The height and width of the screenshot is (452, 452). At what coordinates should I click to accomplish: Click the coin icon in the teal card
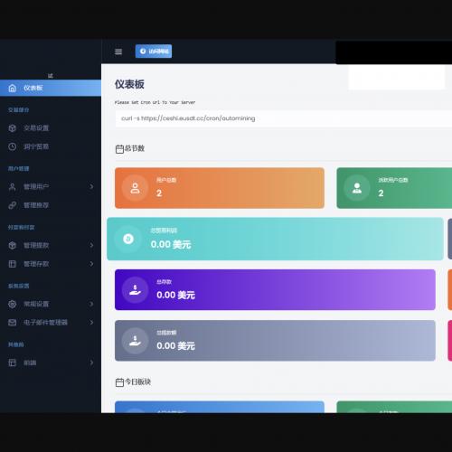[128, 239]
